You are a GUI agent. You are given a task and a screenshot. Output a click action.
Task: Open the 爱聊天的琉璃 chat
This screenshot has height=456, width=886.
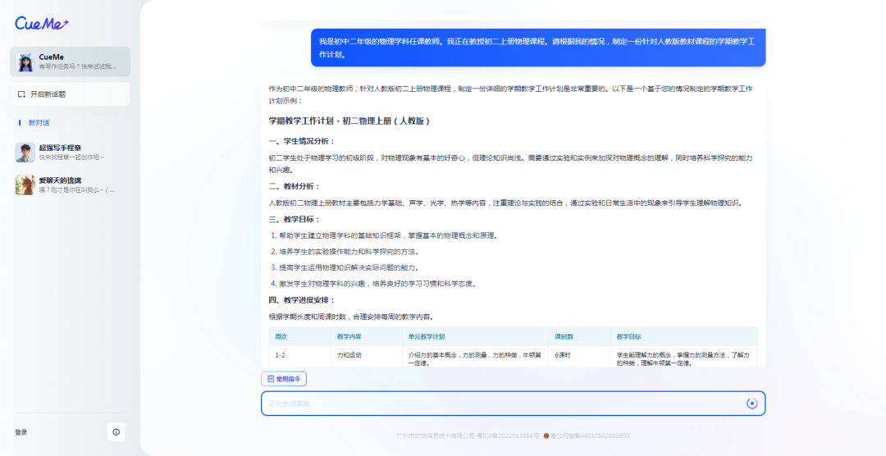70,185
